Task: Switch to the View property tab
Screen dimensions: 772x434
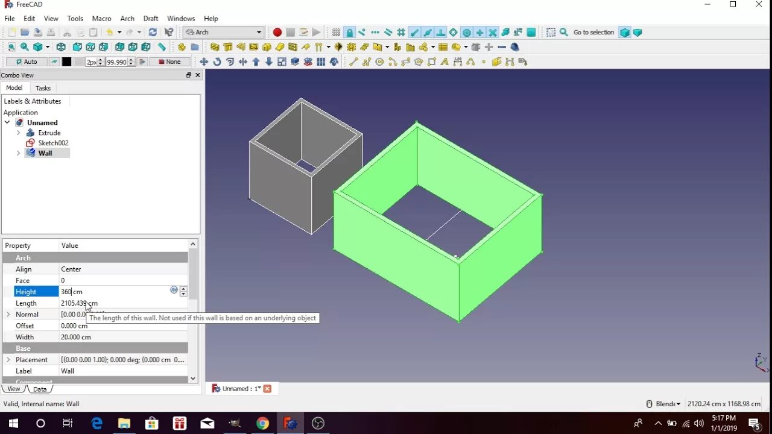Action: pos(14,389)
